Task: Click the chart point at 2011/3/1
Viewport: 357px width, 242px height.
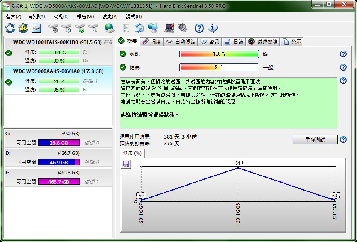Action: coord(335,200)
